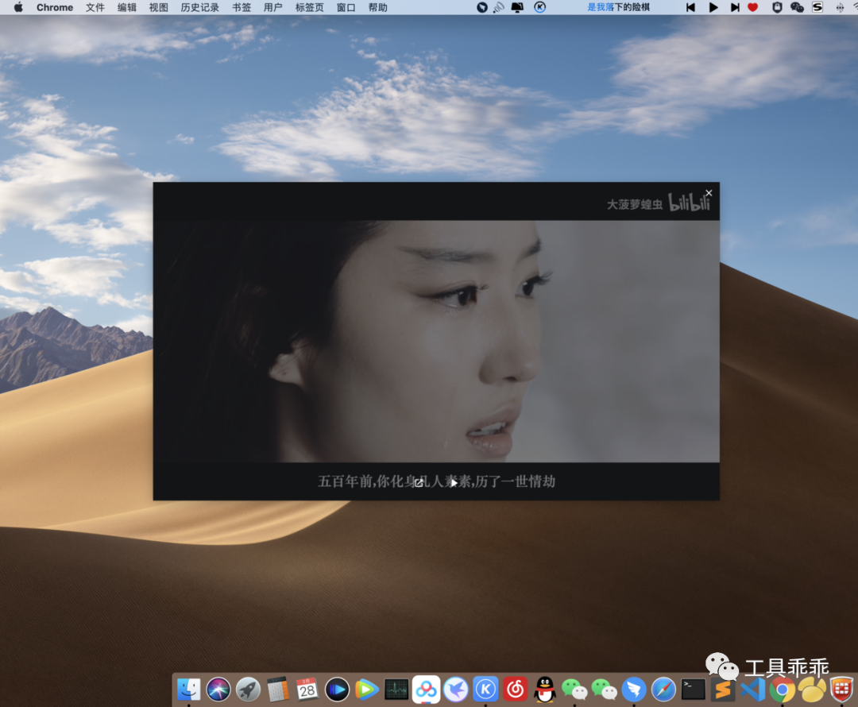Open the Apple menu
858x707 pixels.
[x=18, y=7]
